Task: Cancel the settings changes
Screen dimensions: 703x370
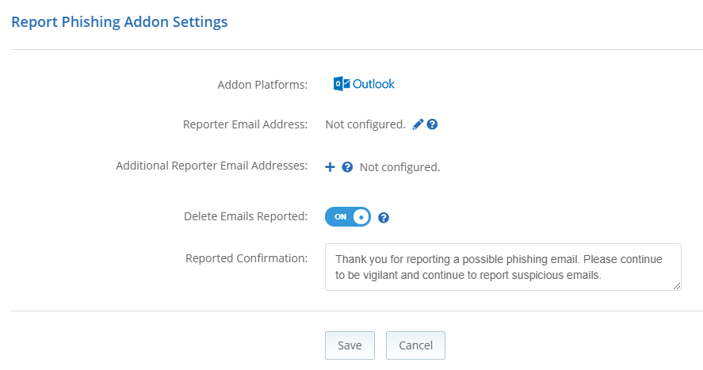Action: click(x=415, y=345)
